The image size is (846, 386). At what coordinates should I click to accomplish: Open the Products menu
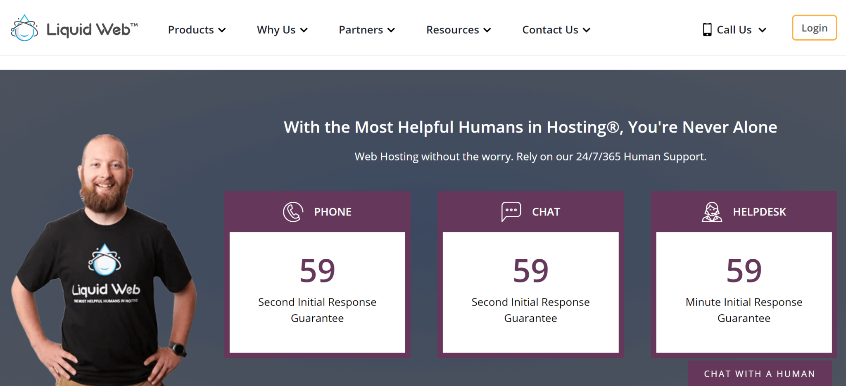point(197,30)
